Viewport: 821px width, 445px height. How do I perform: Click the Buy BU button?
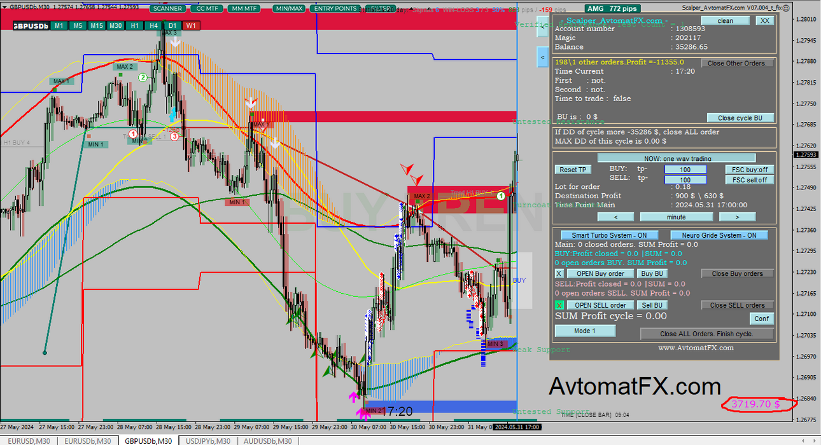coord(652,273)
